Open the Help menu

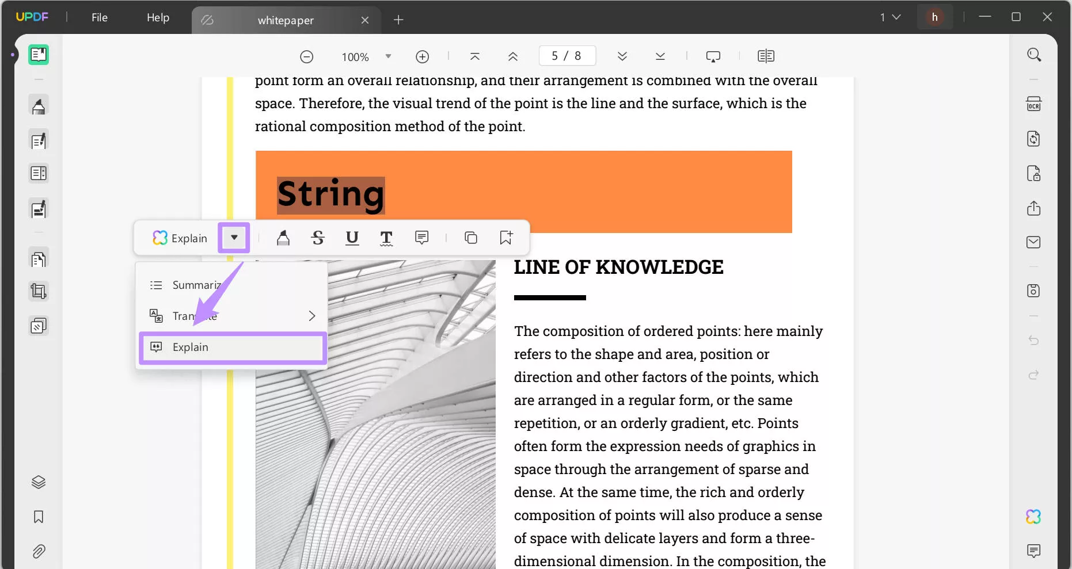tap(158, 17)
